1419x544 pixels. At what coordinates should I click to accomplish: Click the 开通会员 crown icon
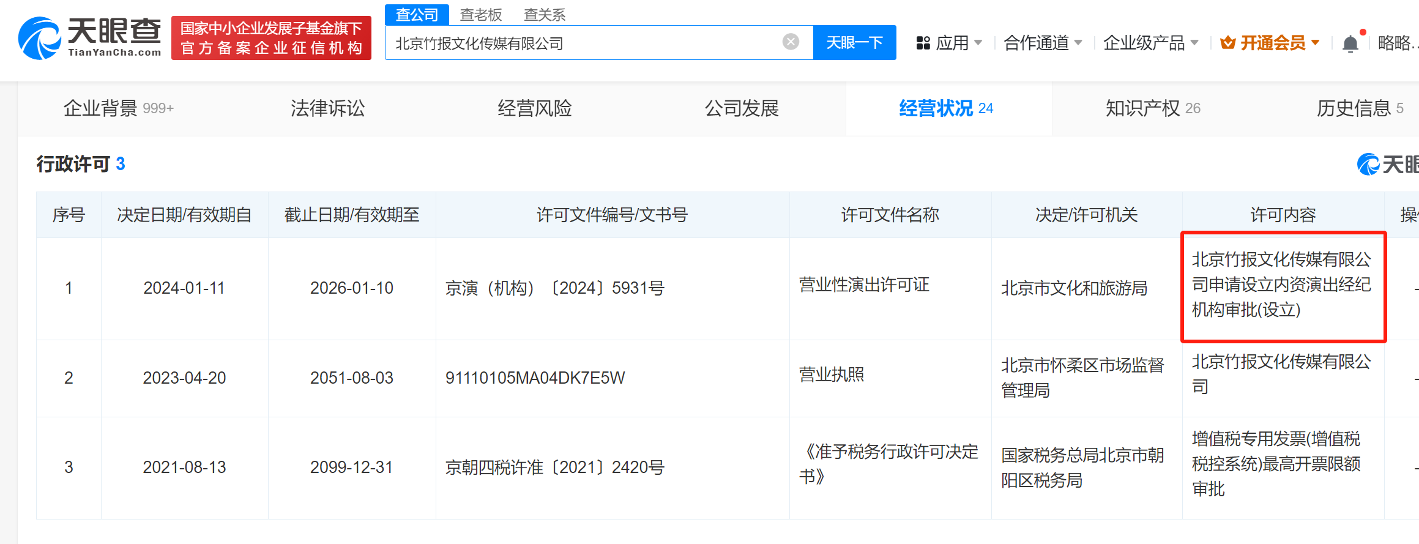[x=1227, y=43]
